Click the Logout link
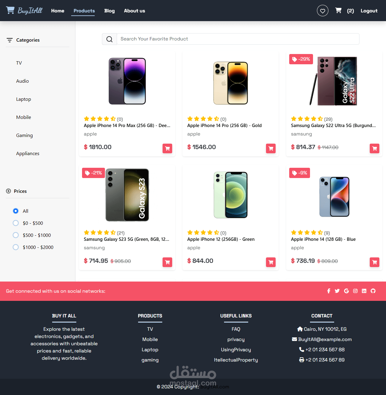This screenshot has width=386, height=395. (369, 11)
